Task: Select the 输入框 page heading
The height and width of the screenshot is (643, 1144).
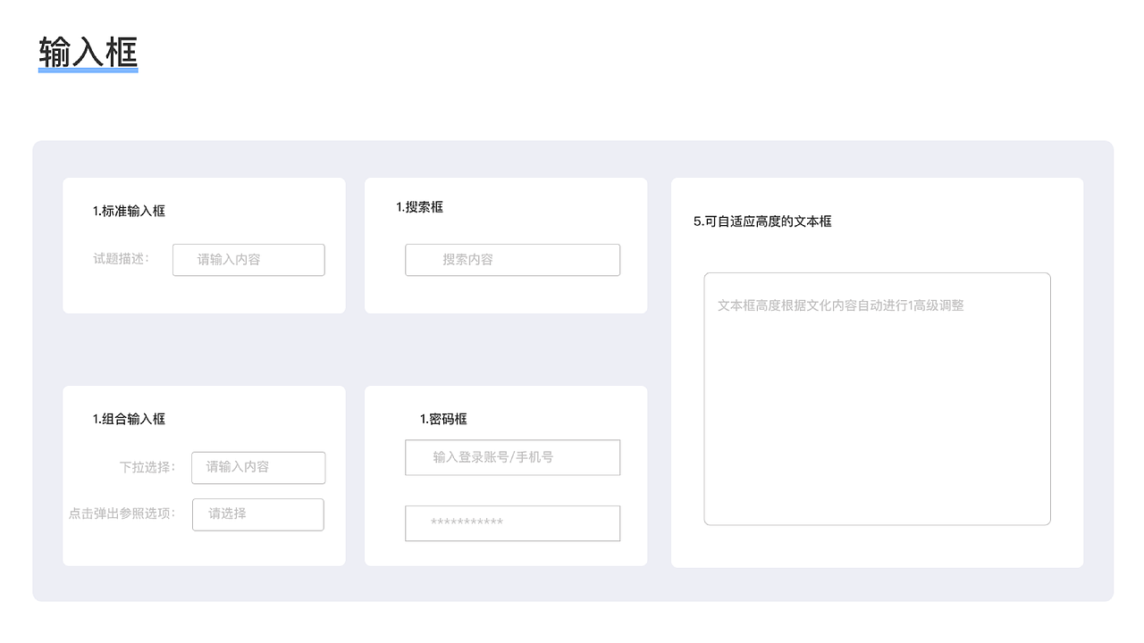Action: click(88, 53)
